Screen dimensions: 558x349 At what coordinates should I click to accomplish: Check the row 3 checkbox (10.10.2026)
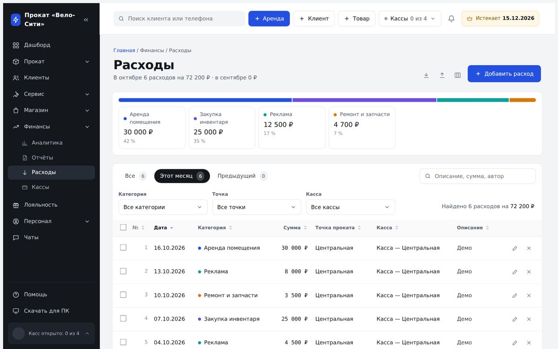(x=123, y=295)
